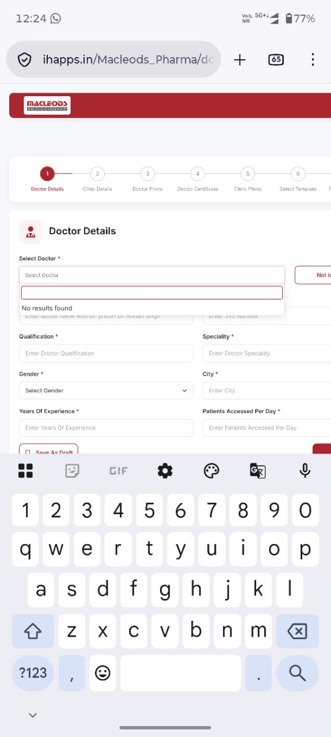The height and width of the screenshot is (737, 331).
Task: Click the Years Of Experience field
Action: 106,428
